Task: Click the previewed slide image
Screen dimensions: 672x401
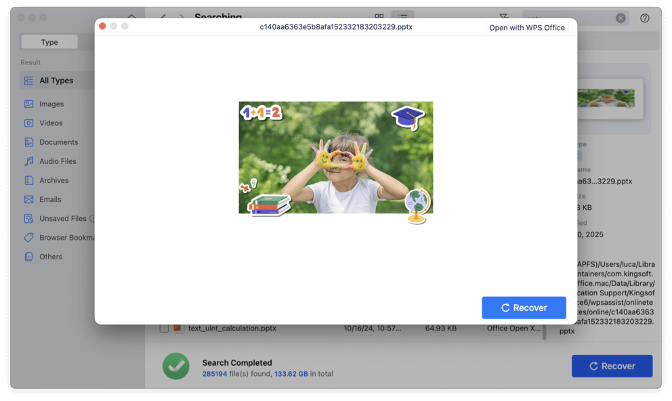Action: click(x=335, y=158)
